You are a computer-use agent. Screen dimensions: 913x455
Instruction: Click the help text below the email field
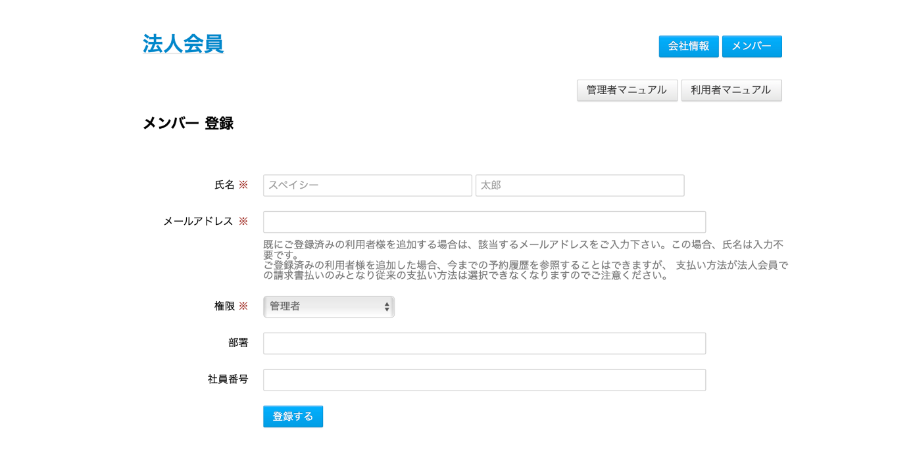524,260
